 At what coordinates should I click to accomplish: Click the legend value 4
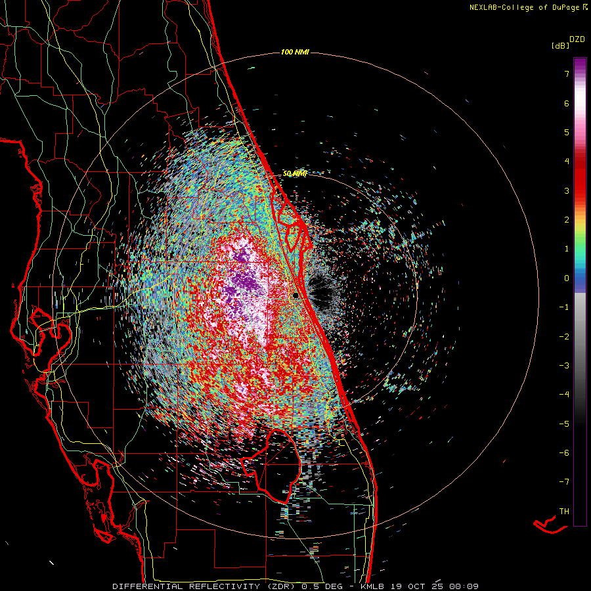(567, 162)
